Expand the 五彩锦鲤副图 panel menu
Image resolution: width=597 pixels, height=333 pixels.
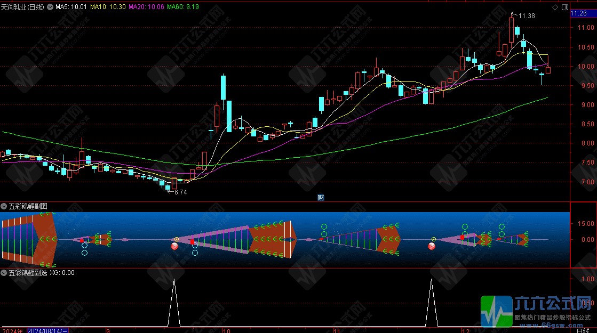[4, 206]
